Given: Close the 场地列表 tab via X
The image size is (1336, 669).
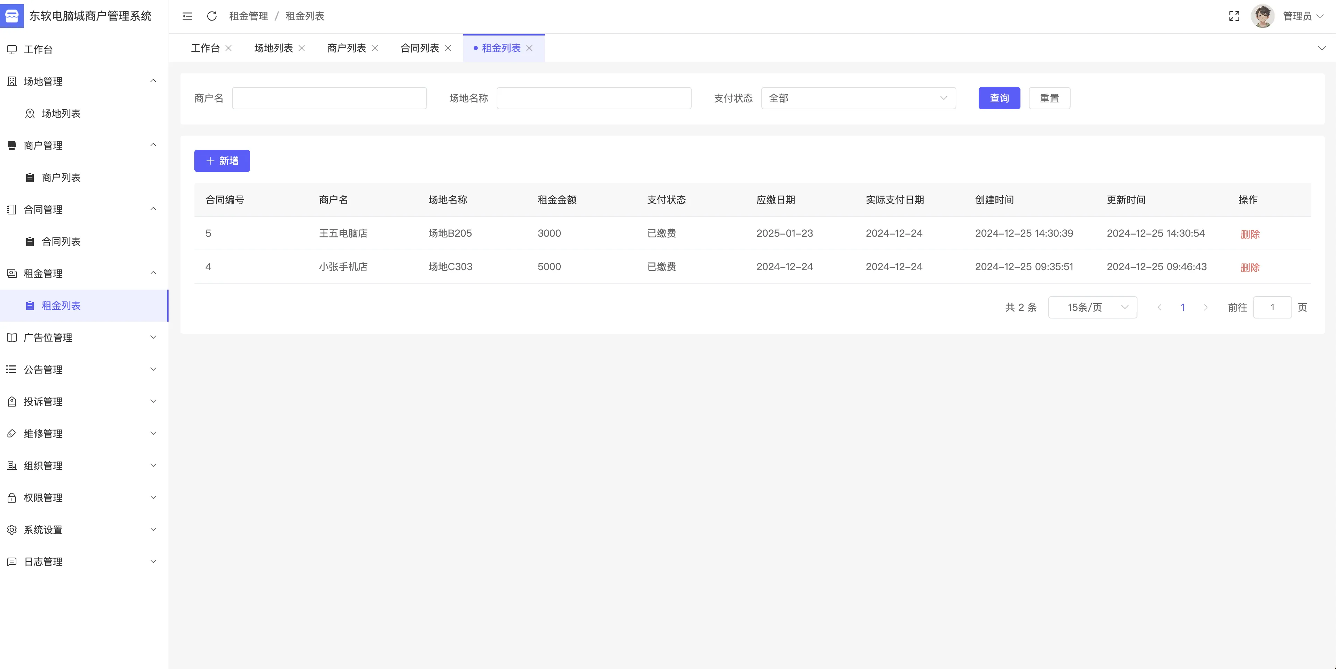Looking at the screenshot, I should (302, 48).
